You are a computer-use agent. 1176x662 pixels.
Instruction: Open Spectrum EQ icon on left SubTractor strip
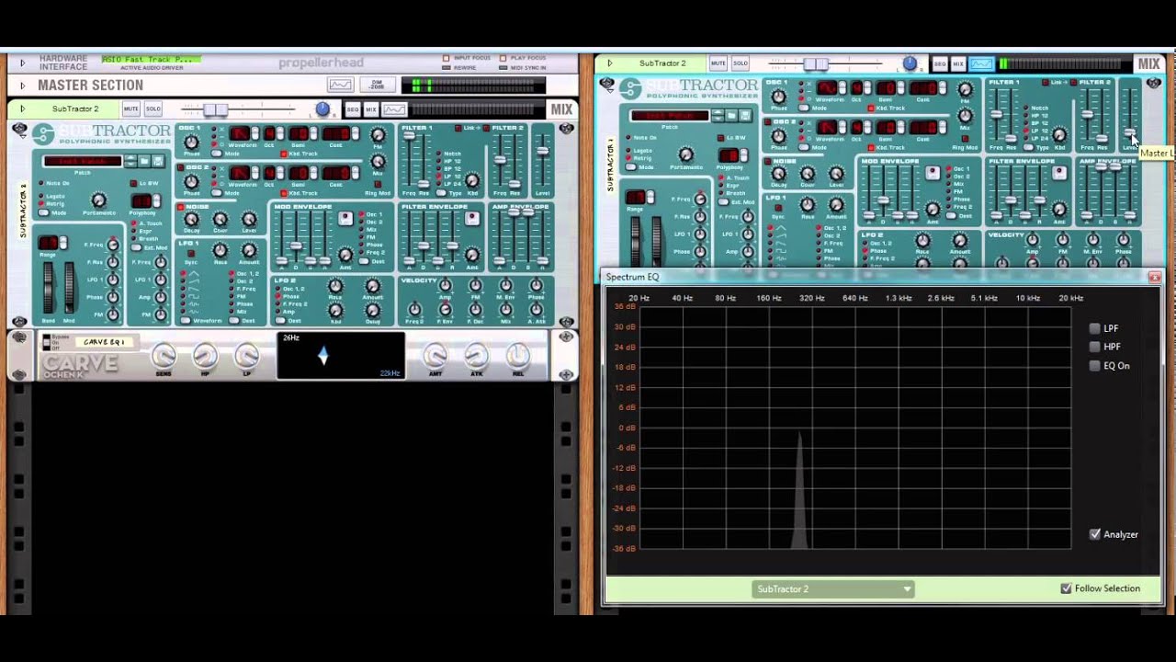(394, 109)
